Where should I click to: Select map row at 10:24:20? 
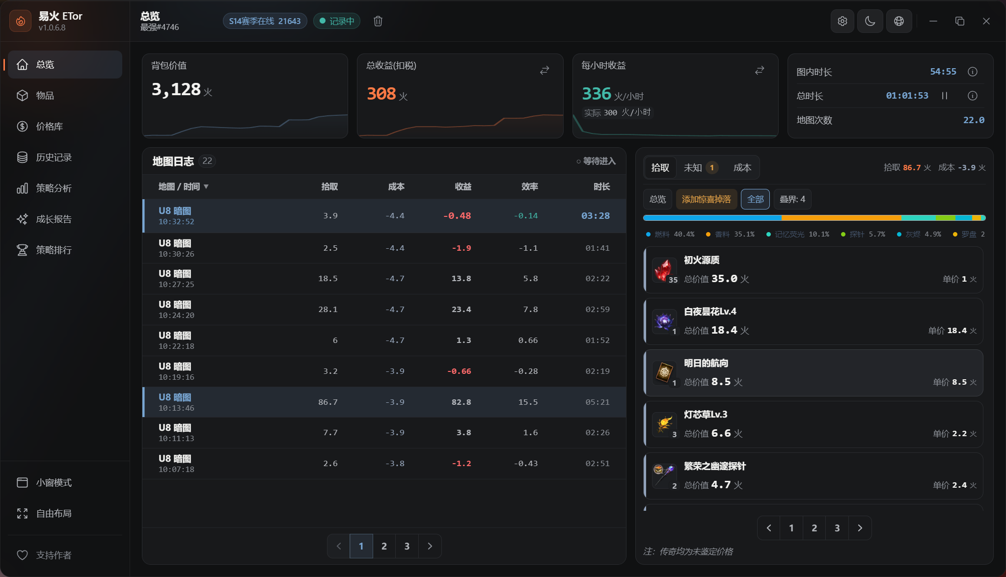[x=384, y=310]
